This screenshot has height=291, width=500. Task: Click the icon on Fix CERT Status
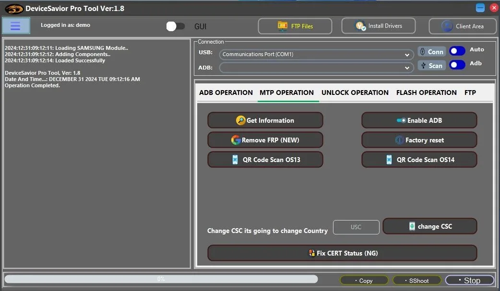coord(312,253)
